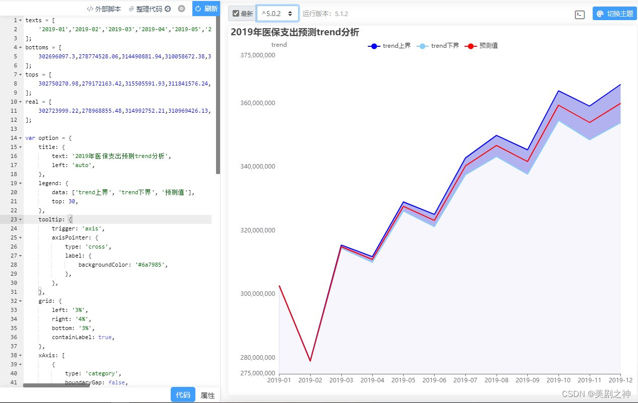Toggle the 预测值 legend series

pyautogui.click(x=481, y=46)
